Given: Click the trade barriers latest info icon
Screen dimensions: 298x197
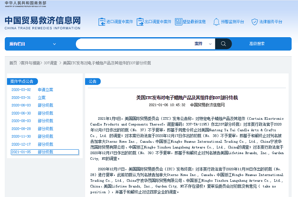Looking at the screenshot, I should click(x=178, y=22).
